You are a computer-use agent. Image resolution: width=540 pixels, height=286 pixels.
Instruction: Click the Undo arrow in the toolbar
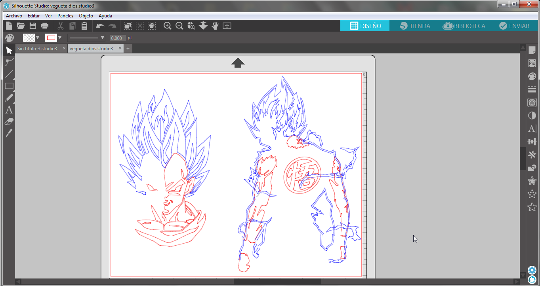tap(100, 26)
